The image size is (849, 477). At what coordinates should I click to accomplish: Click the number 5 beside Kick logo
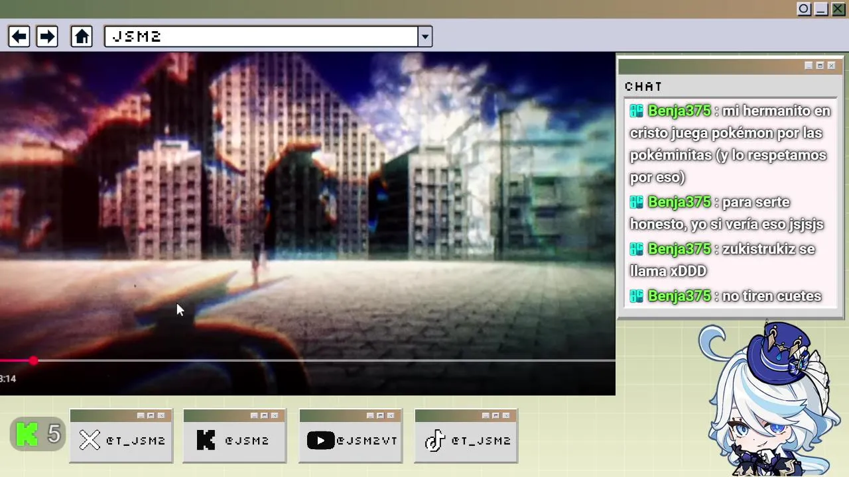coord(54,435)
